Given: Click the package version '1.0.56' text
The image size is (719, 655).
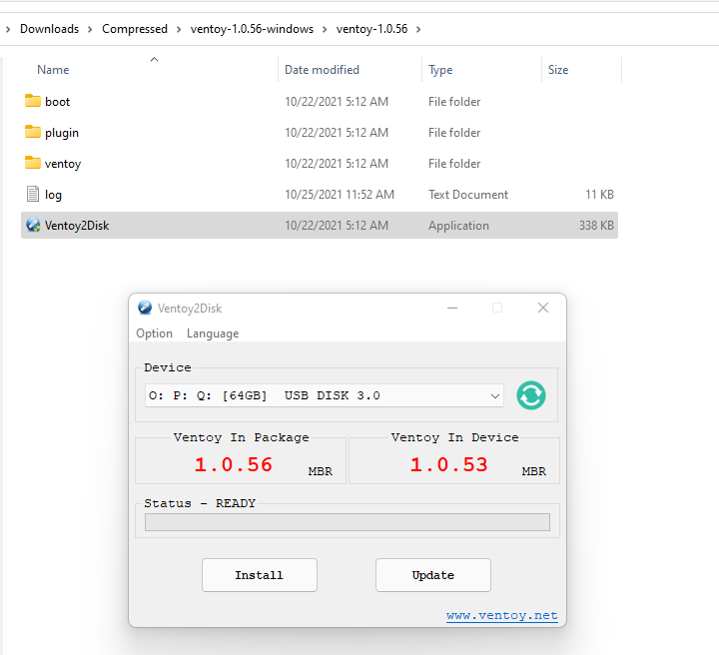Looking at the screenshot, I should click(234, 464).
